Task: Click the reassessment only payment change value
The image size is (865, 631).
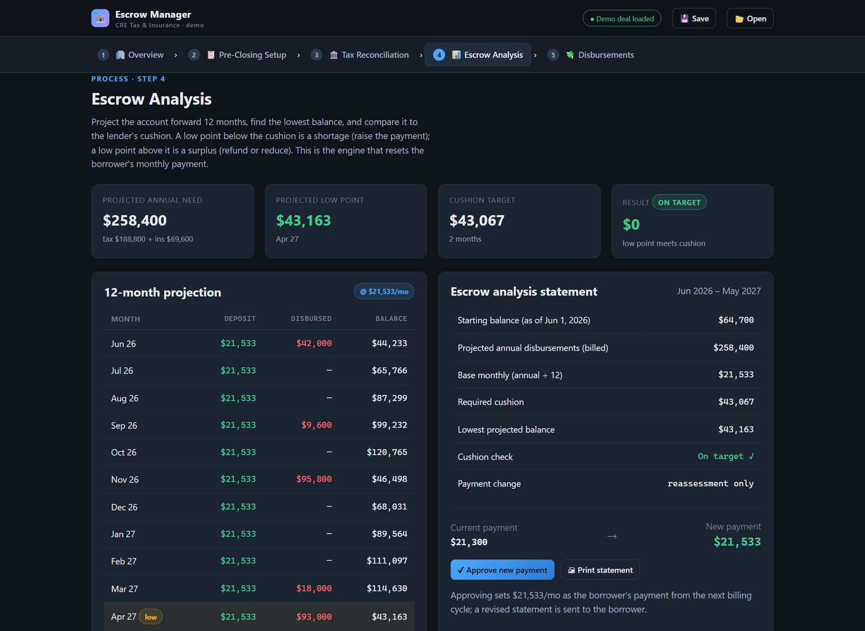Action: [710, 483]
